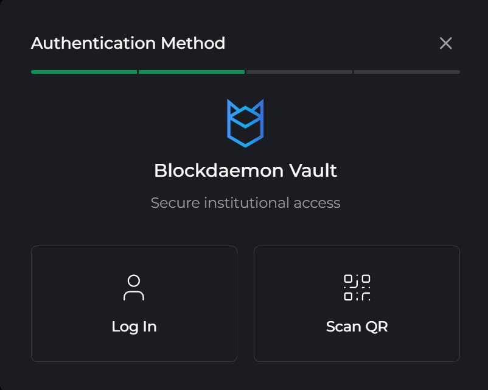
Task: Click the Blockdaemon blue fox logo
Action: point(245,124)
